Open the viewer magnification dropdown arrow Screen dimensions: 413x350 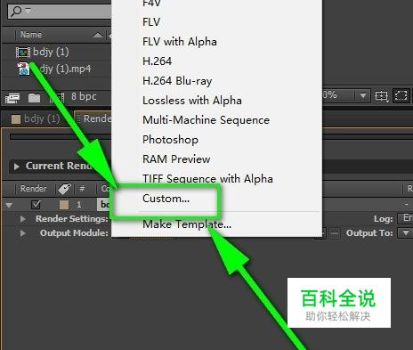click(363, 95)
